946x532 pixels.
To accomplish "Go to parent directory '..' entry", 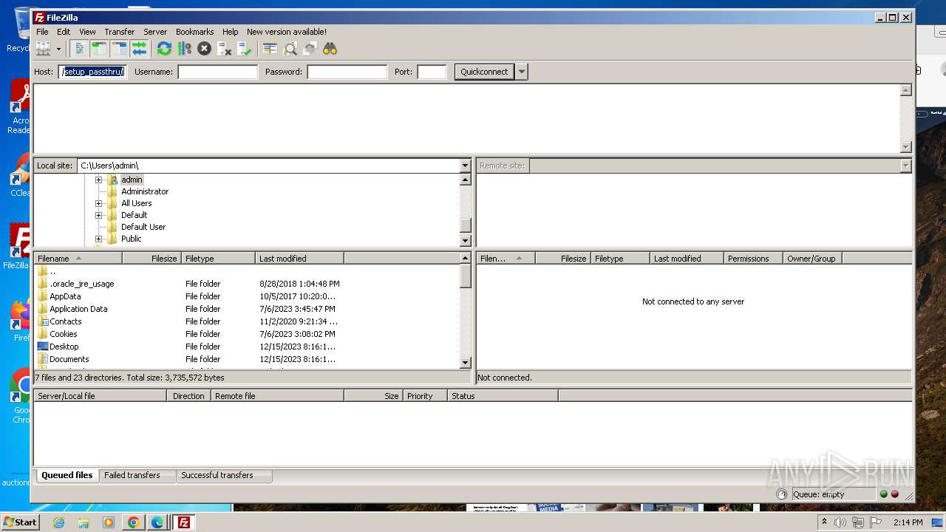I will point(246,271).
